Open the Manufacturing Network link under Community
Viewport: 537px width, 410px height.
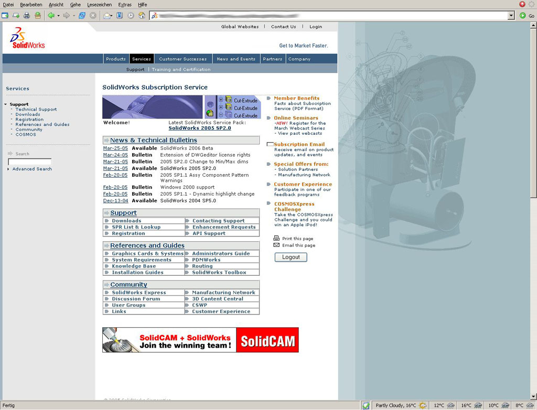pos(223,293)
